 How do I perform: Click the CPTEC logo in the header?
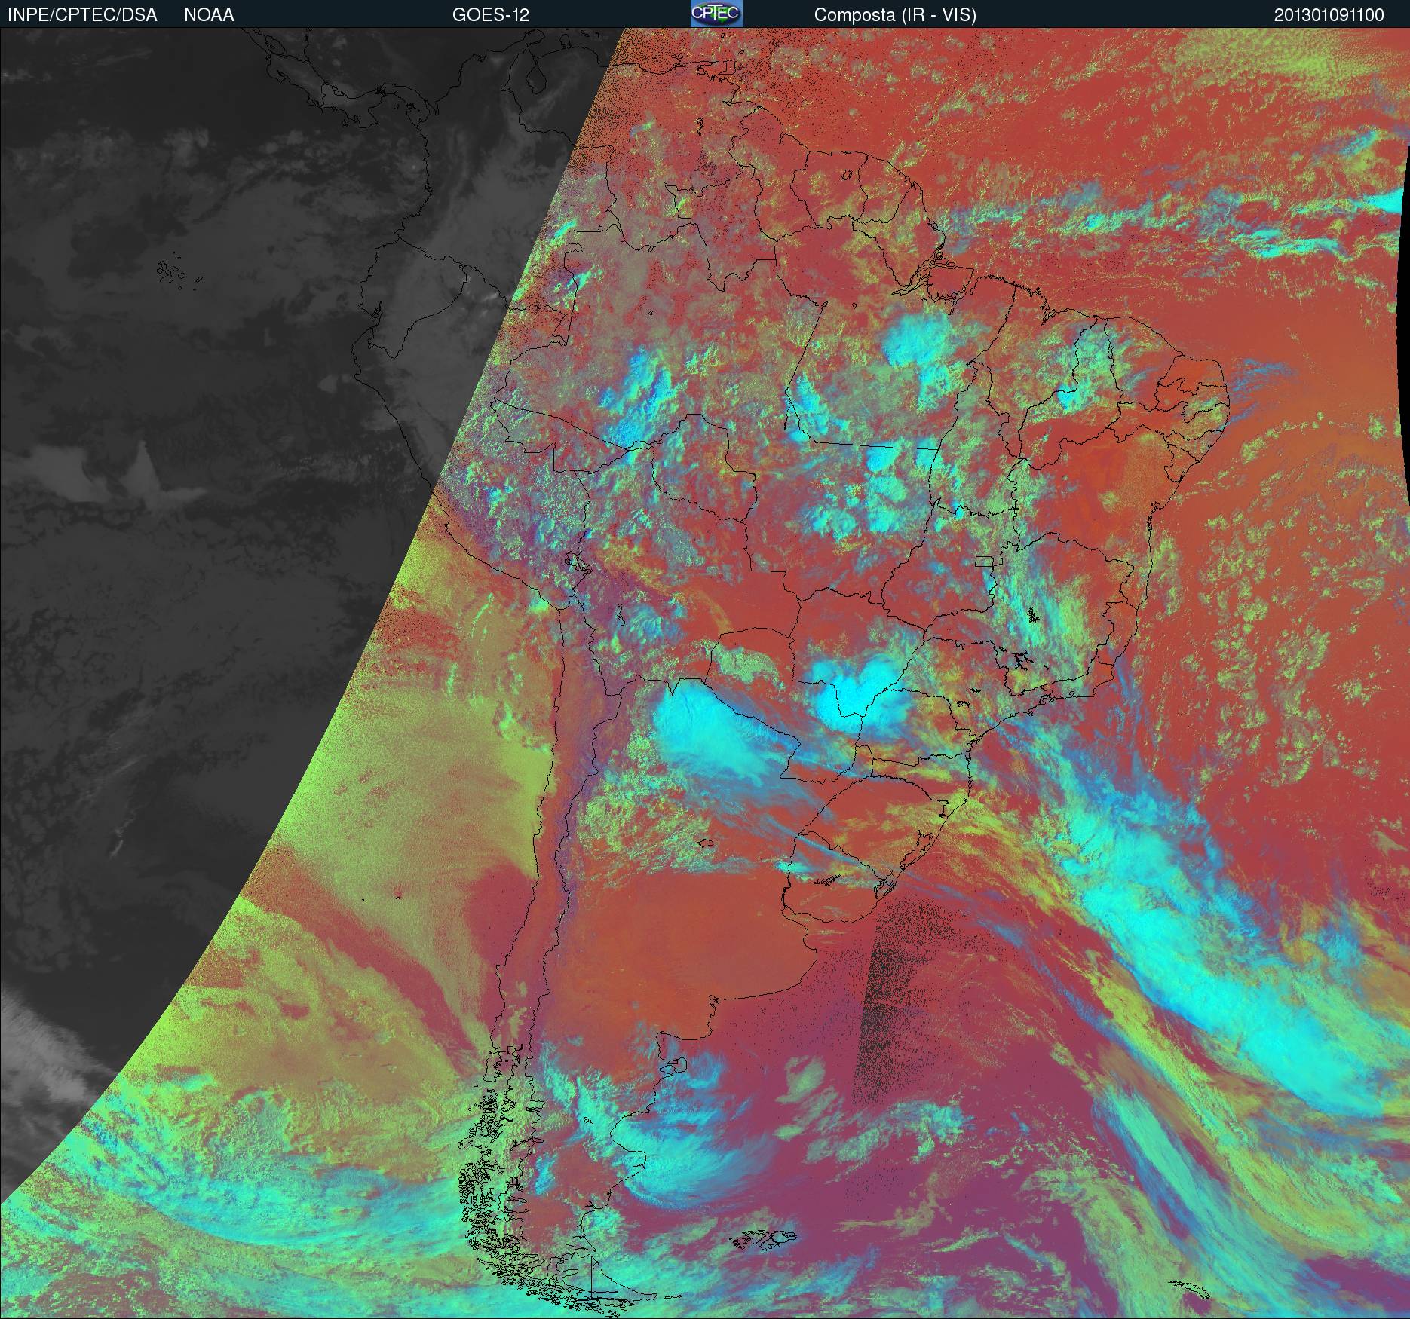pos(716,14)
